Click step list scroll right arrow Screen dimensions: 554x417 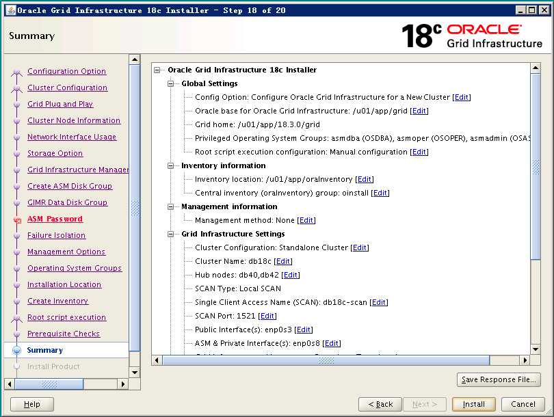click(x=123, y=384)
